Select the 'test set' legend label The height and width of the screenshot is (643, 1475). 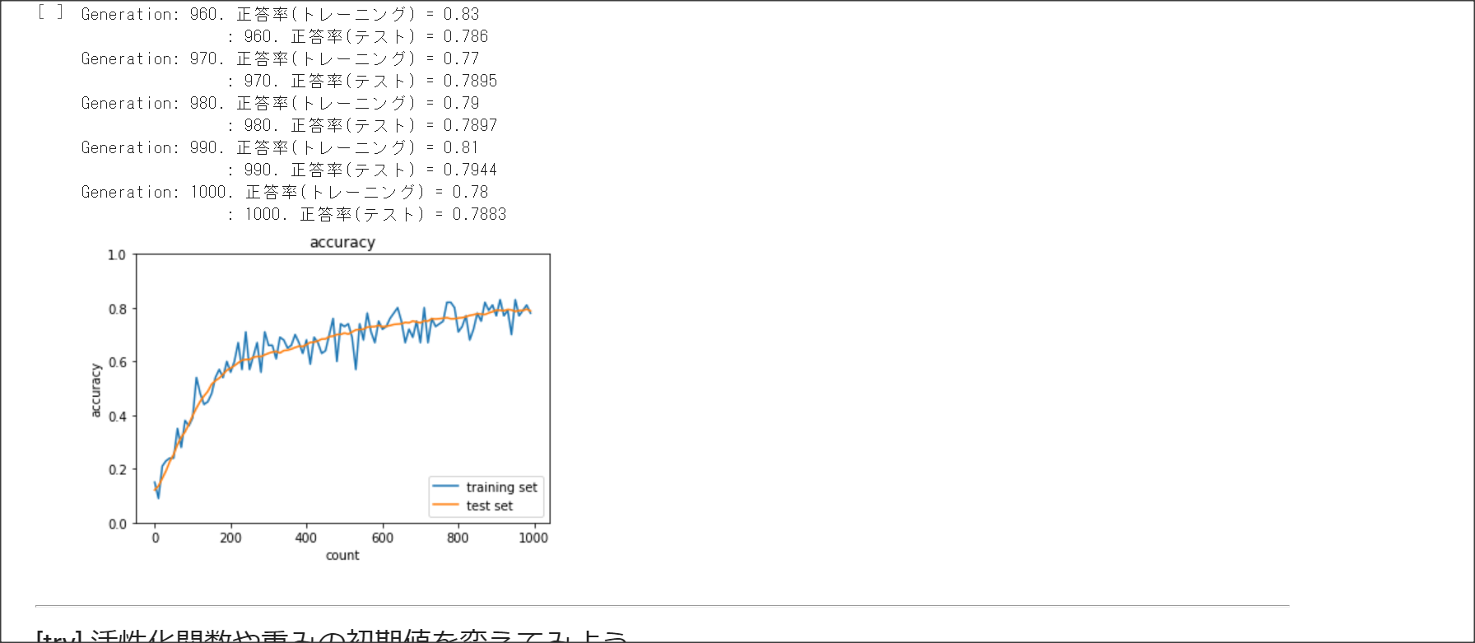tap(489, 506)
